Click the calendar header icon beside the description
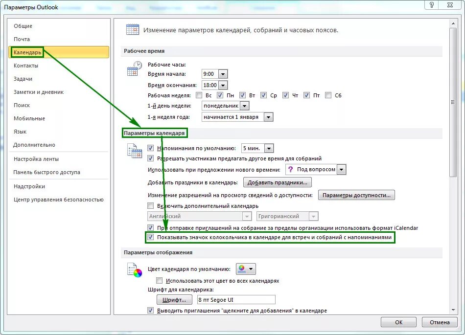 (133, 30)
